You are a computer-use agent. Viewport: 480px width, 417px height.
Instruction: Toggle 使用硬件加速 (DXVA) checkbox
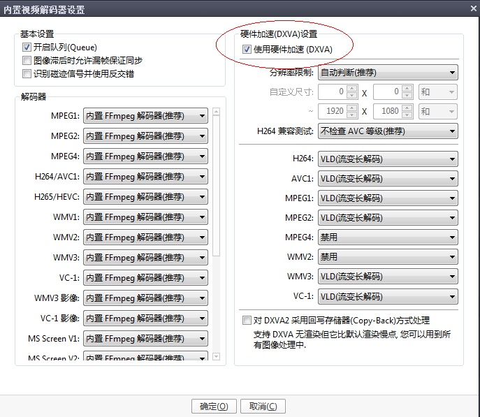[247, 50]
